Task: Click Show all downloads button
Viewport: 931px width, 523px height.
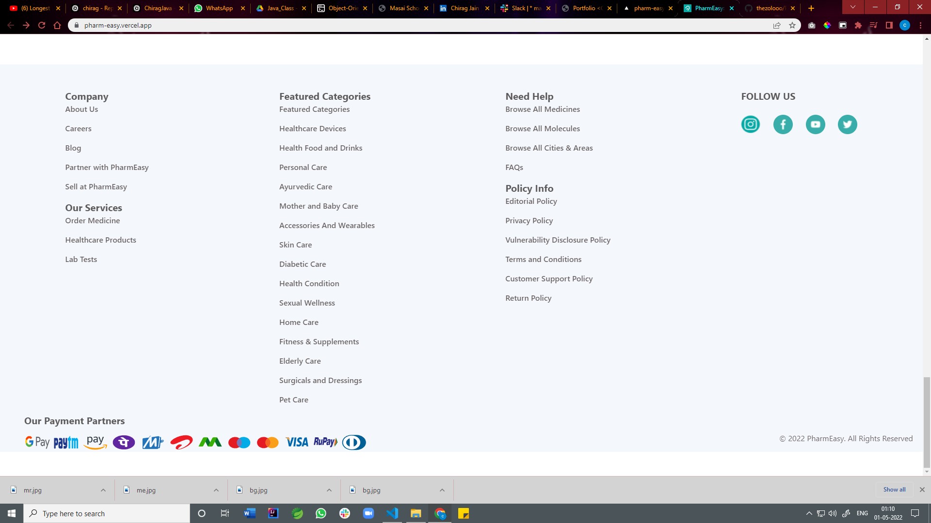Action: click(x=894, y=490)
